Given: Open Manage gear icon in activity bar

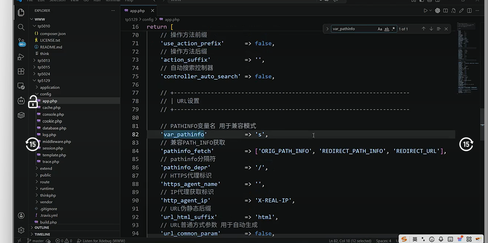Looking at the screenshot, I should 21,230.
